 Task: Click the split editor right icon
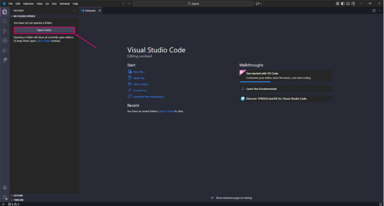coord(374,11)
